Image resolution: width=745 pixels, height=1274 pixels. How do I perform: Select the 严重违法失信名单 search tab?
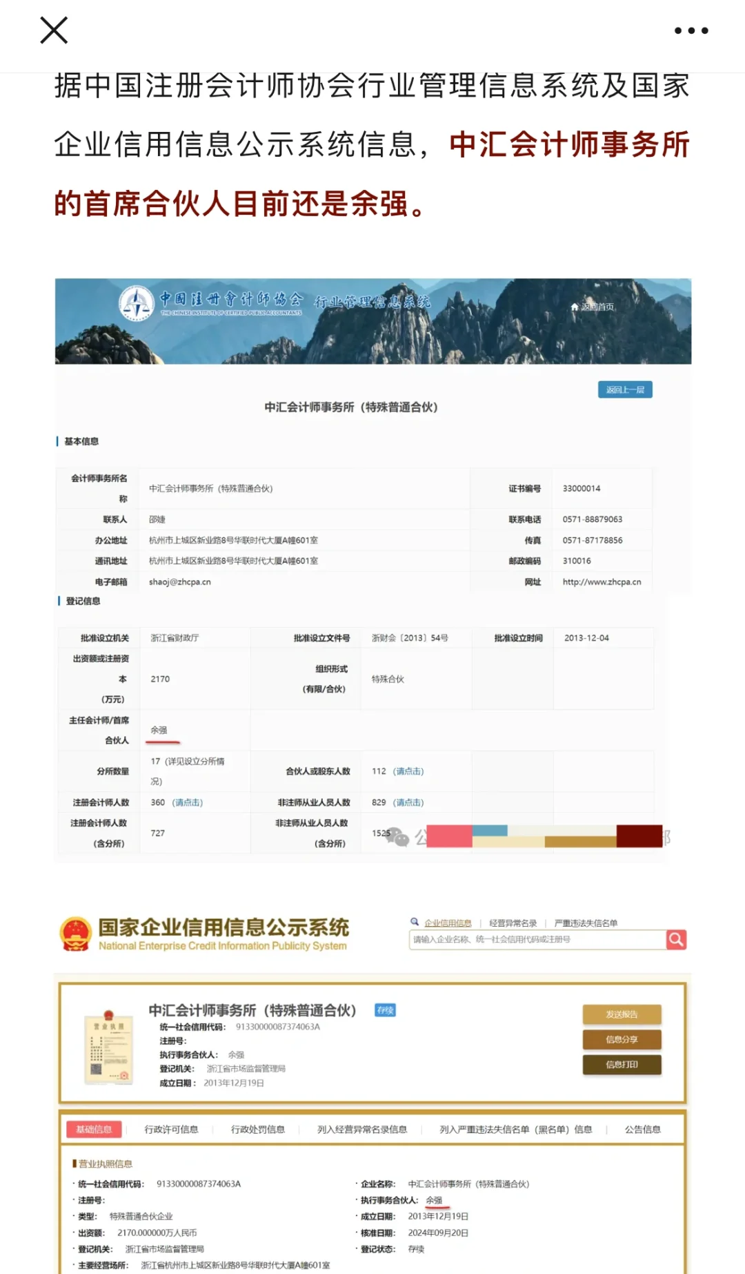point(586,923)
